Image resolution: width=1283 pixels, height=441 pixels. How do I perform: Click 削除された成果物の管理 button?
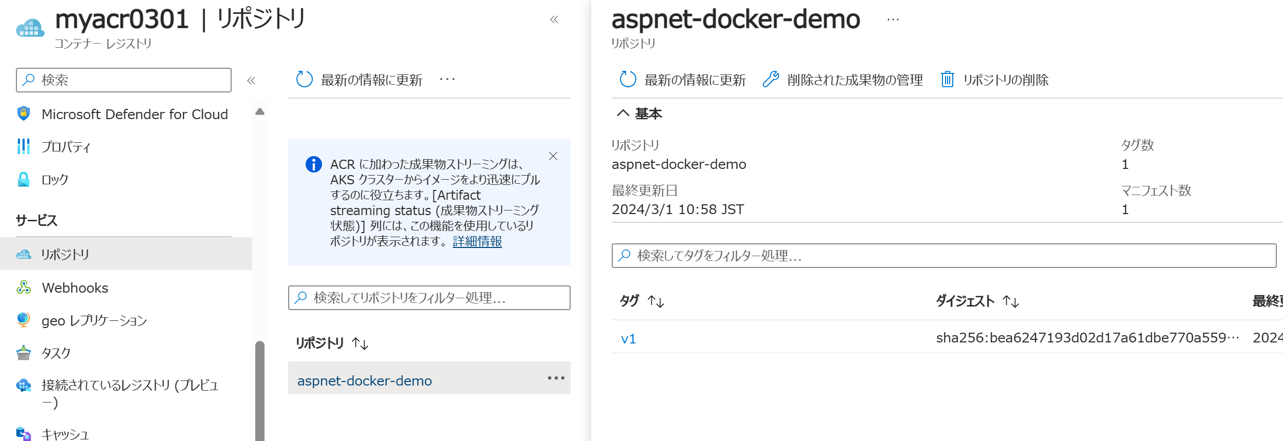click(843, 80)
